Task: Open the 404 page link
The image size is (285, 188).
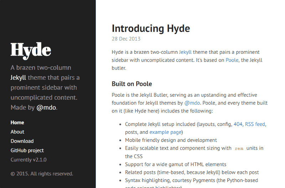Action: click(x=238, y=124)
